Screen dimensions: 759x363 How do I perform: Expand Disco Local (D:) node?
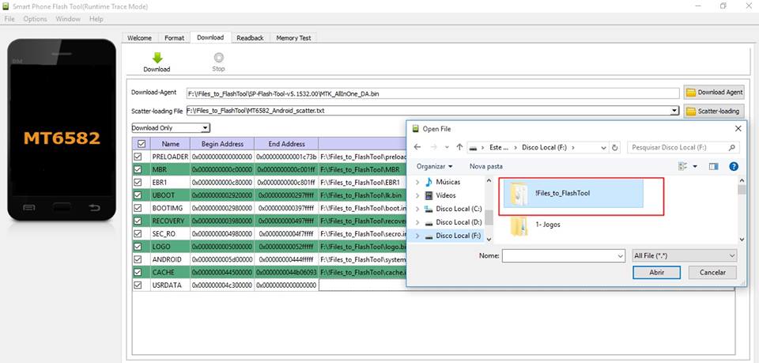[x=417, y=222]
